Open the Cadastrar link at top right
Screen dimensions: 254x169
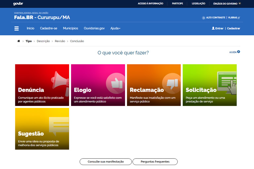click(x=233, y=28)
